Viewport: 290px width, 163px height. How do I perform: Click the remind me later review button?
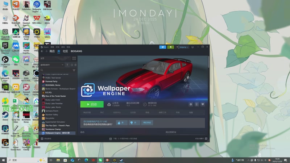pyautogui.click(x=147, y=123)
